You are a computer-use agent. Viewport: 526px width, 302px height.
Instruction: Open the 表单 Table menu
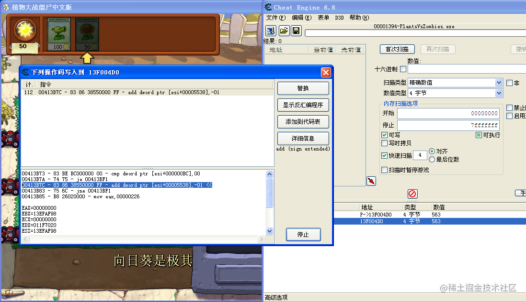[323, 17]
